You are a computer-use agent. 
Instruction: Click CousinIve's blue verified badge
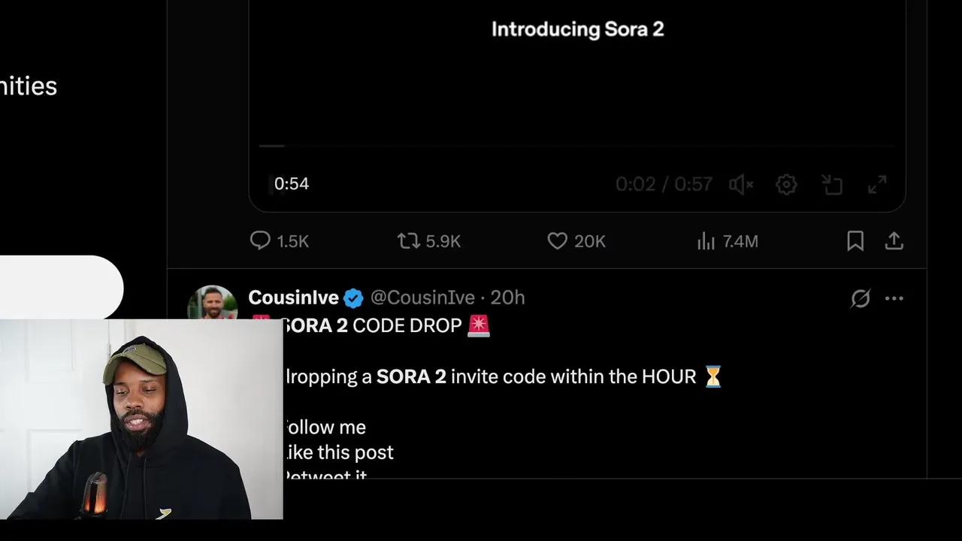(x=353, y=298)
